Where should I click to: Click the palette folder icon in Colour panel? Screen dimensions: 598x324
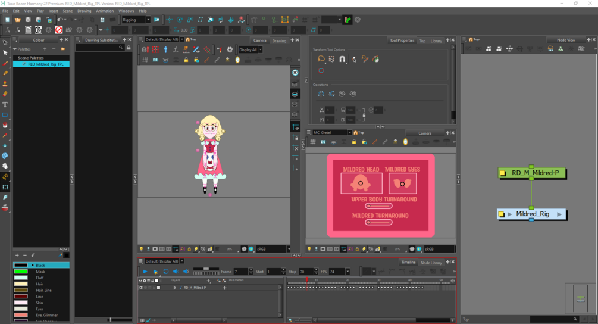point(63,49)
